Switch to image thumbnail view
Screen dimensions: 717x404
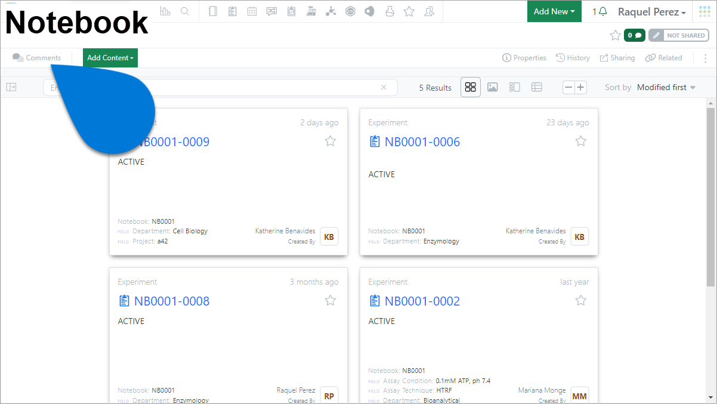coord(492,87)
